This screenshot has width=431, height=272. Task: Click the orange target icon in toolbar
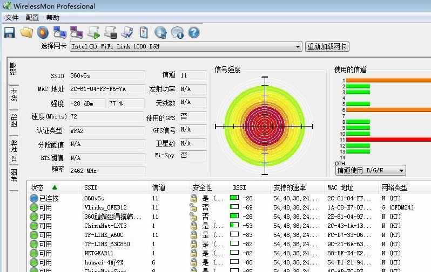43,32
